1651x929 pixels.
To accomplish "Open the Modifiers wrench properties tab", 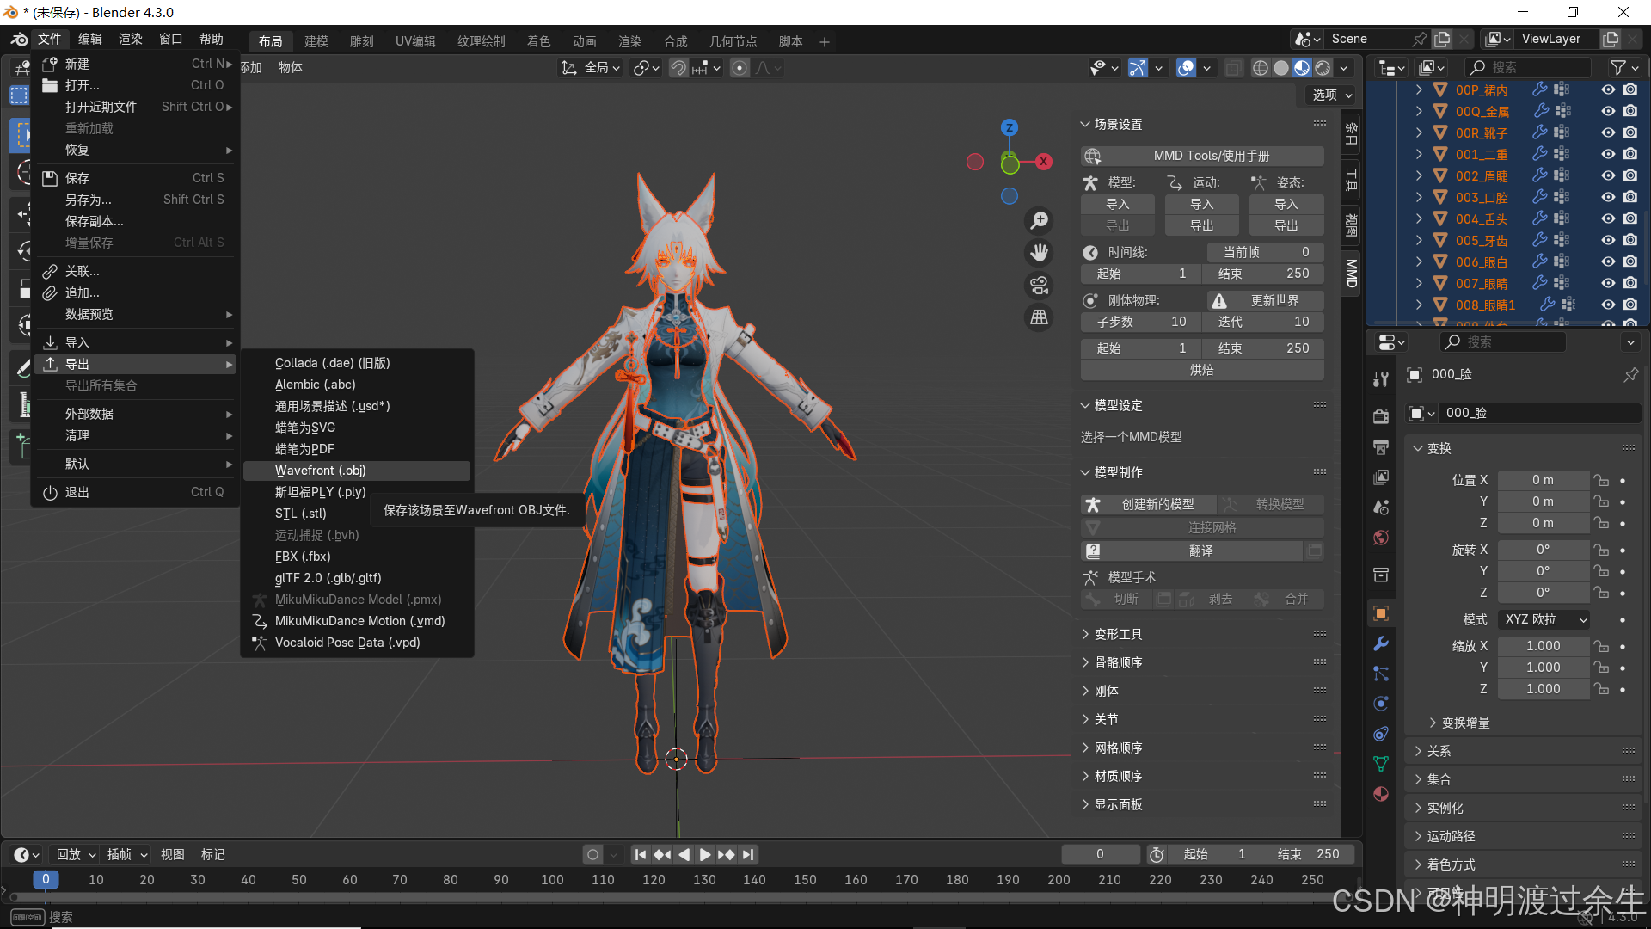I will tap(1381, 643).
